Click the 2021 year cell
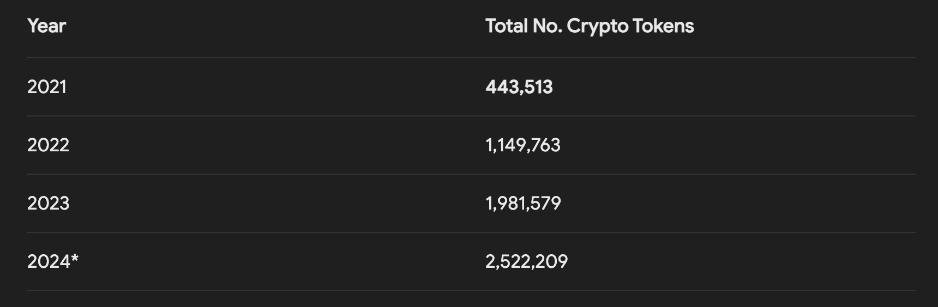This screenshot has height=307, width=938. pyautogui.click(x=47, y=87)
